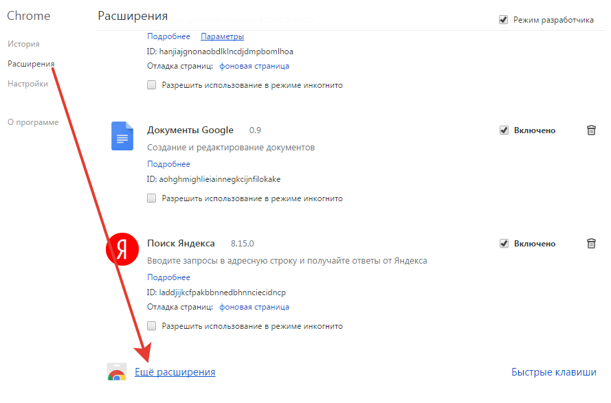Click the ID hanjiajgnonaobdlklncdjdmpbomlhoa text
Viewport: 611px width, 403px height.
pyautogui.click(x=220, y=51)
